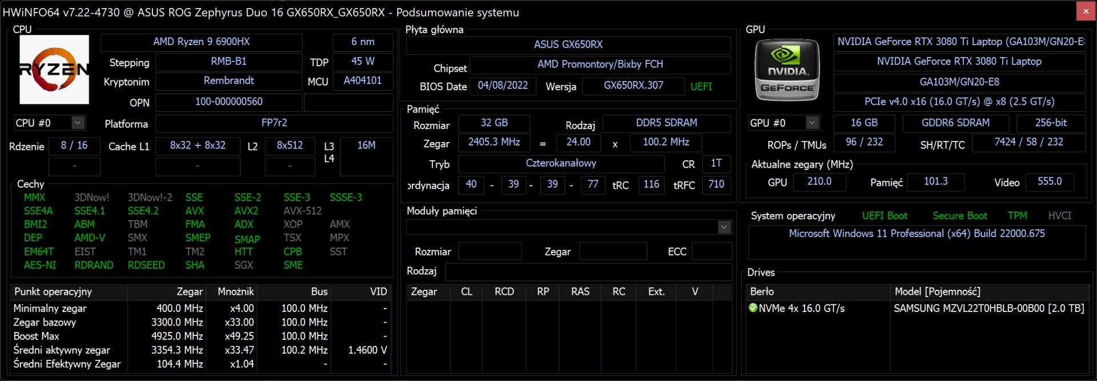Click the AMD Ryzen 9 6900HX name field
1097x381 pixels.
pos(201,42)
